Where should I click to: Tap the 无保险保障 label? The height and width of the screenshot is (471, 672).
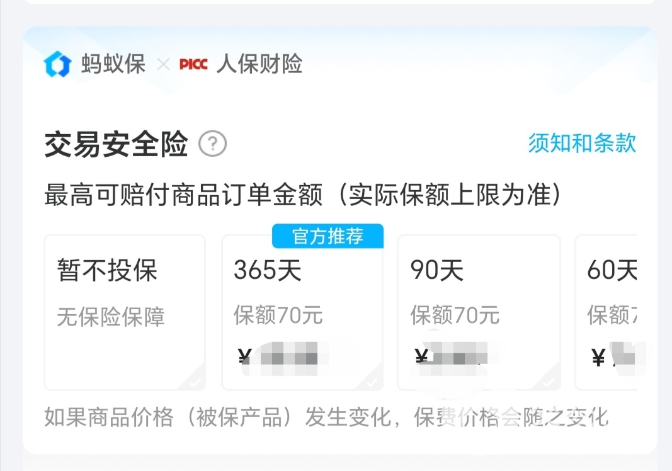pyautogui.click(x=111, y=317)
